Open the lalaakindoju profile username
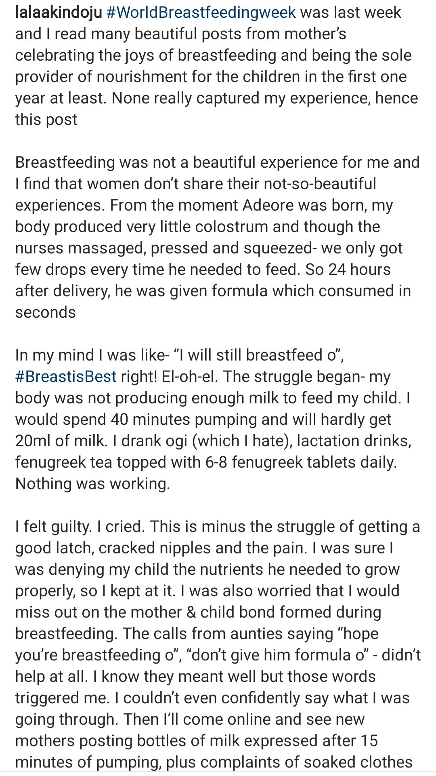Viewport: 436px width, 776px height. click(x=59, y=13)
